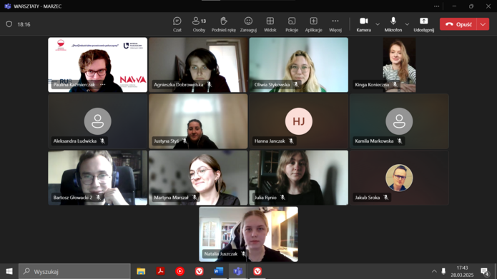Raise hand with Podnieś rękę
Screen dimensions: 497x279
(x=223, y=24)
